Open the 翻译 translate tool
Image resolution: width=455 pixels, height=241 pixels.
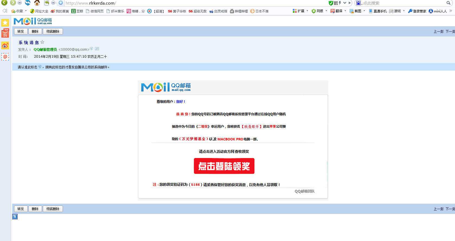pos(336,11)
